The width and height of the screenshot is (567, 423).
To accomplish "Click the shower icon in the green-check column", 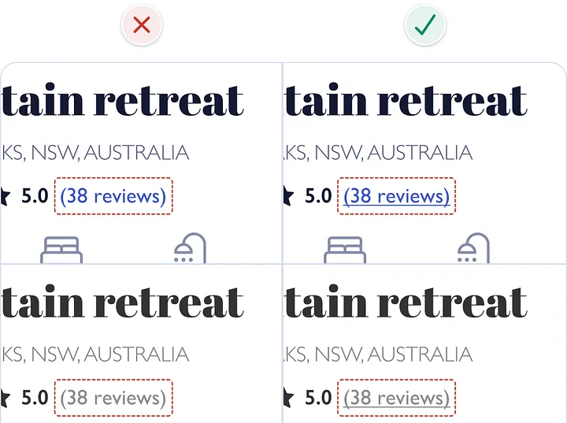I will pos(474,248).
